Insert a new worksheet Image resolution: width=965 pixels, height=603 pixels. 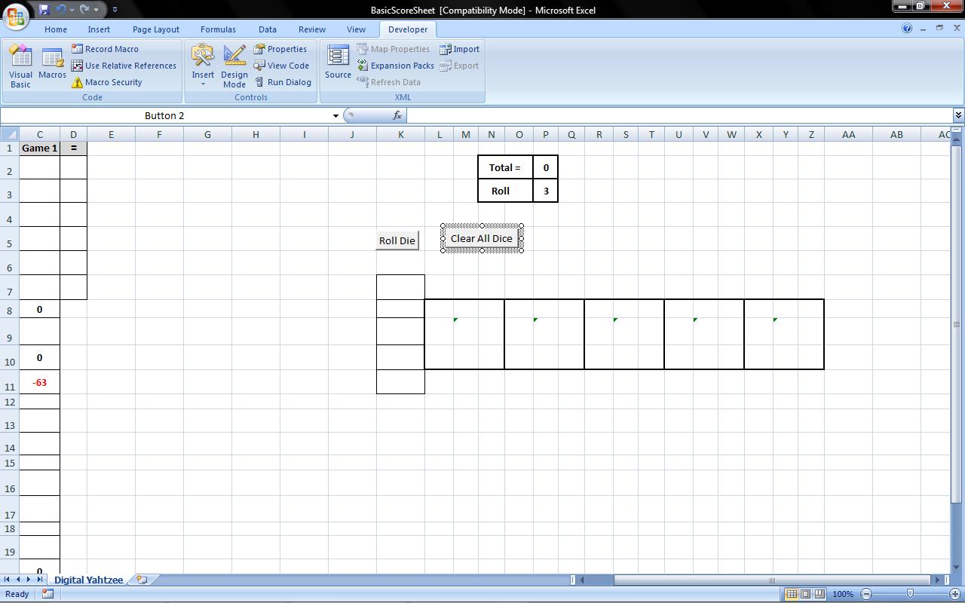point(142,580)
